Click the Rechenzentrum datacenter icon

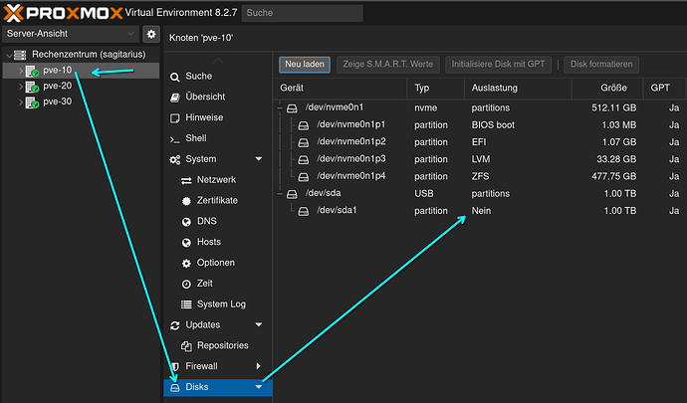tap(20, 55)
